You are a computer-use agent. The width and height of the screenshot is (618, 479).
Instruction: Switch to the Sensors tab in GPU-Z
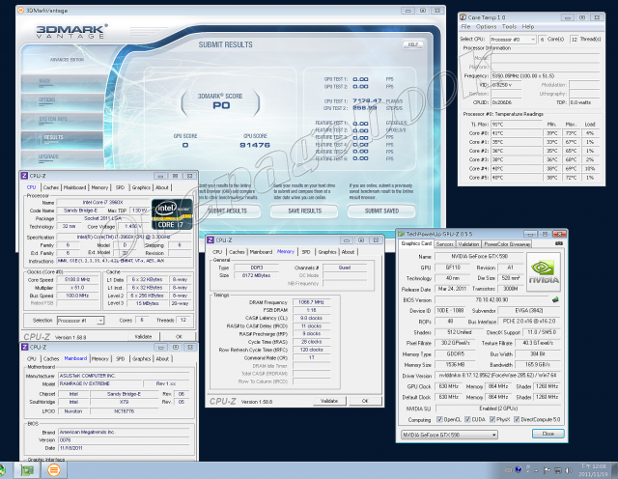(444, 244)
